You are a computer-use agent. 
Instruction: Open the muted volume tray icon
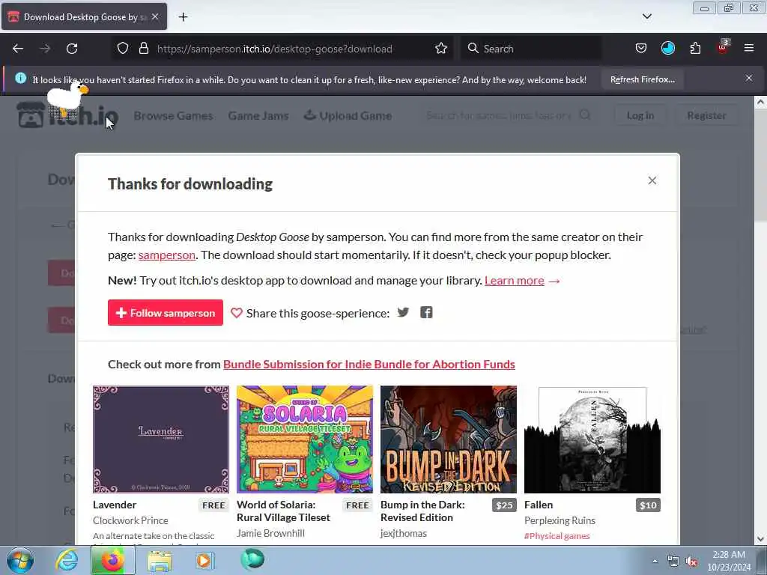(x=691, y=562)
